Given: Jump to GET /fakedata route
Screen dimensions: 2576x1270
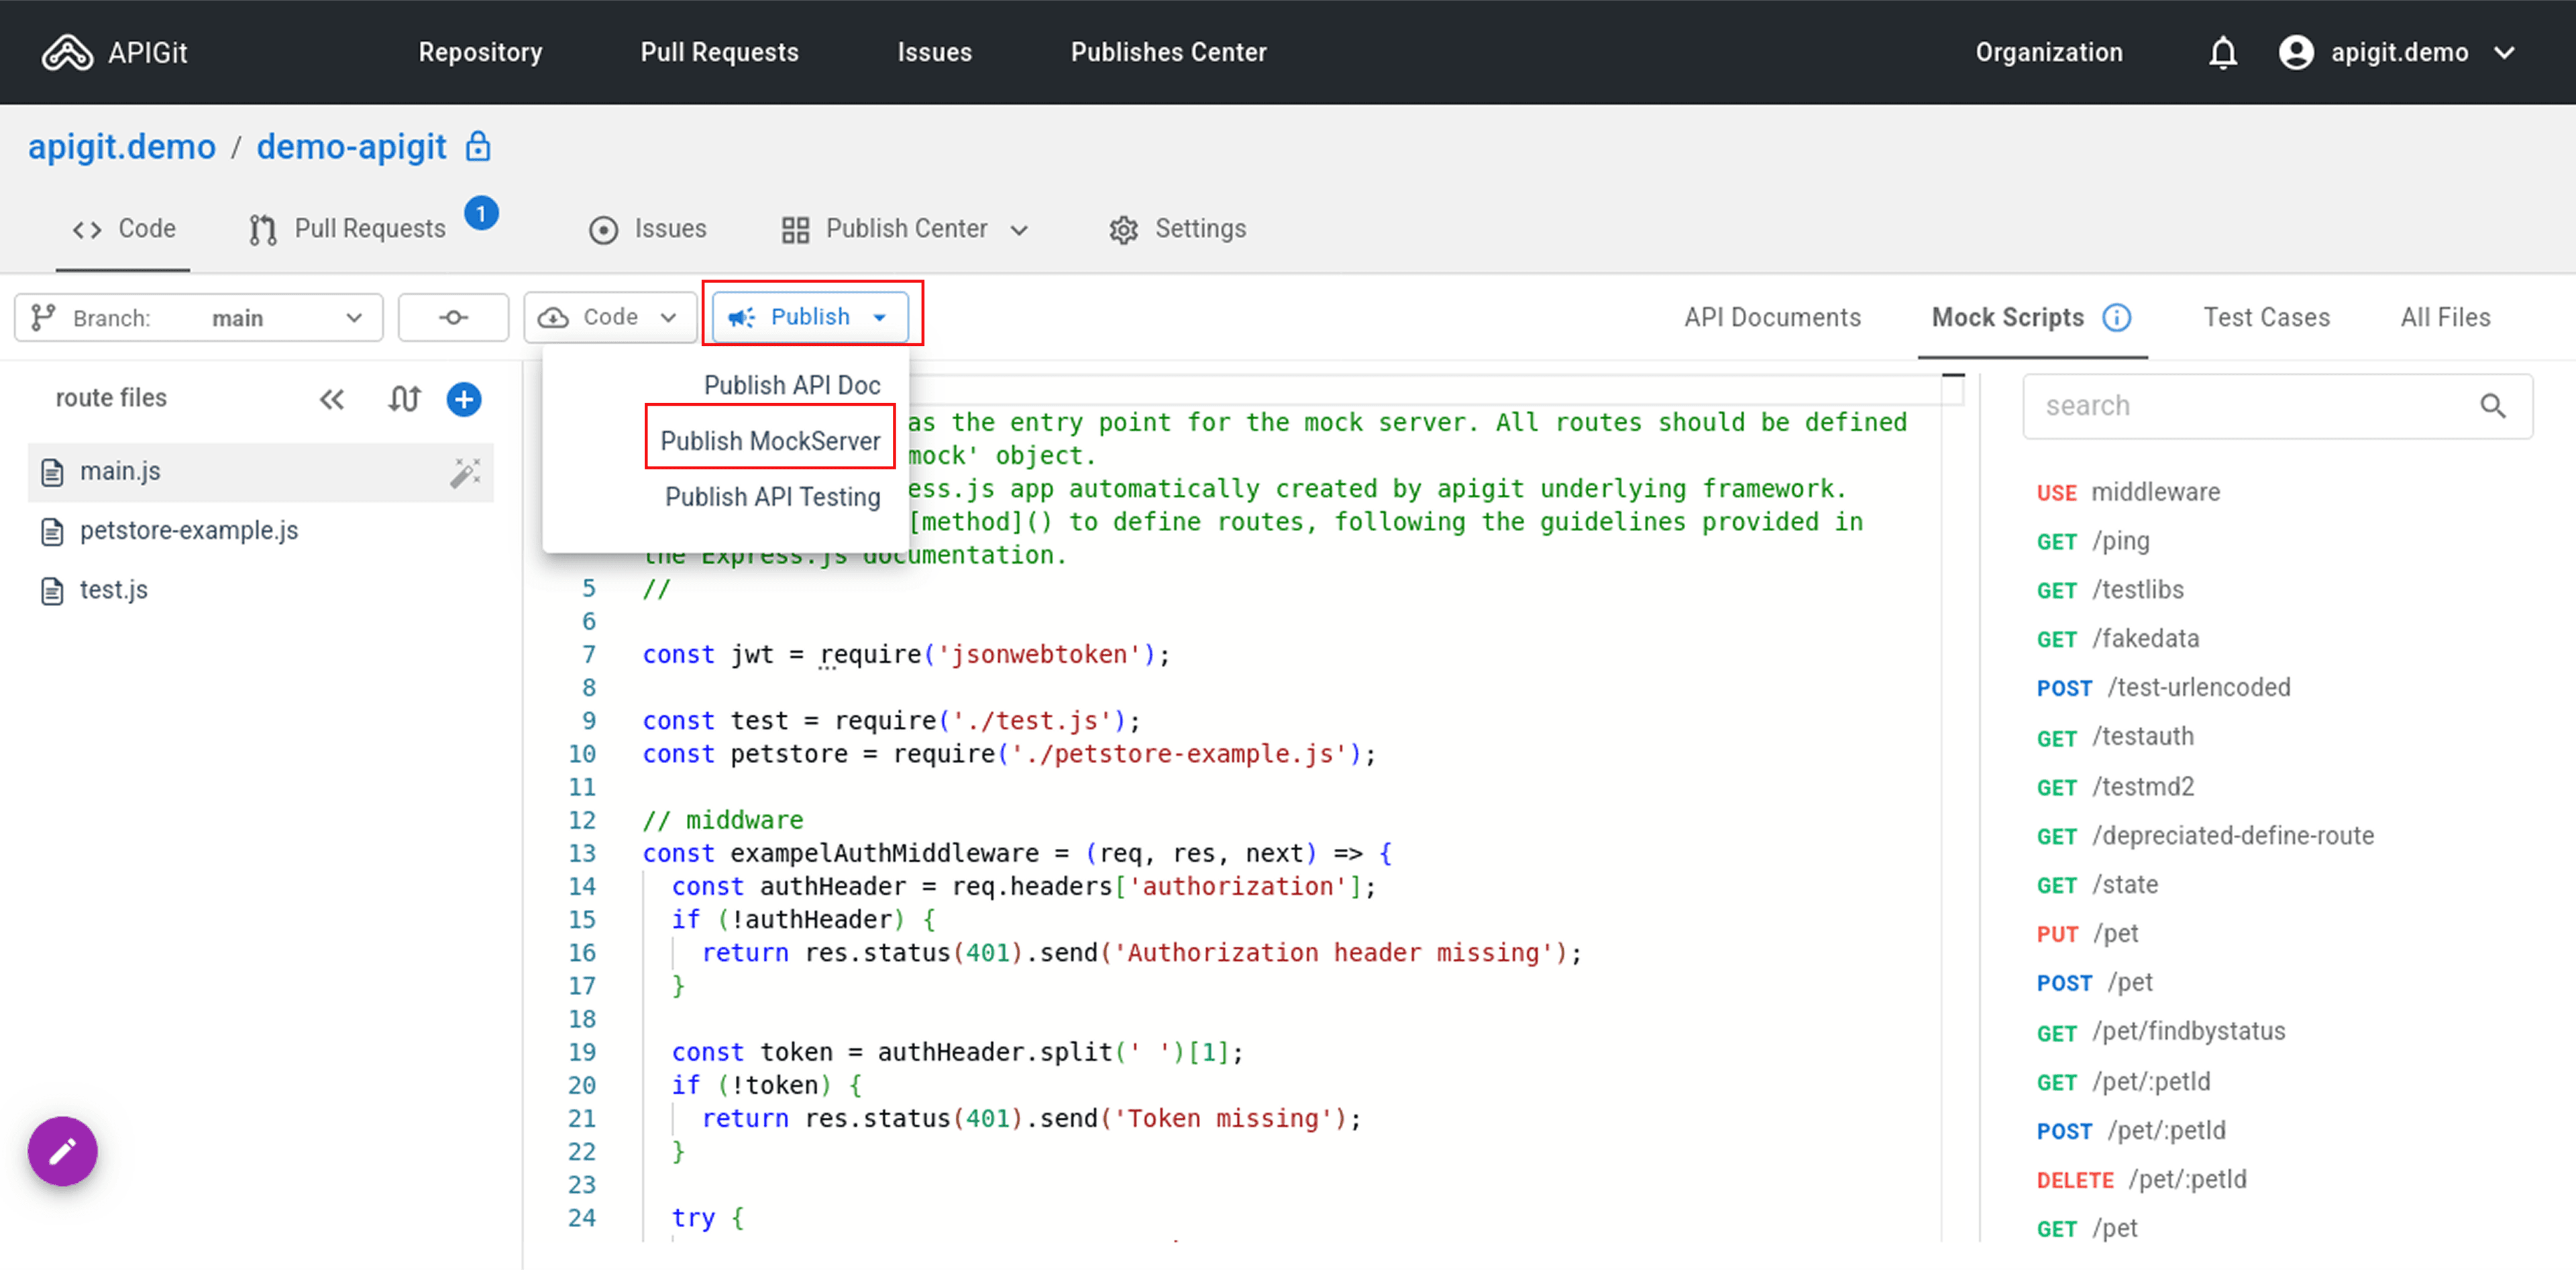Looking at the screenshot, I should pyautogui.click(x=2118, y=638).
